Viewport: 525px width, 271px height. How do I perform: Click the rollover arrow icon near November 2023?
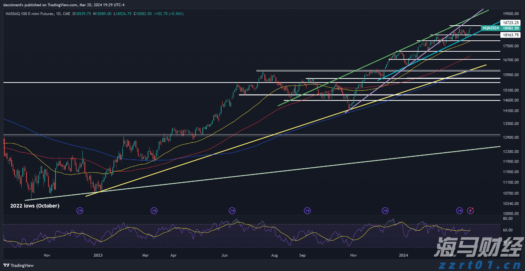pyautogui.click(x=385, y=210)
